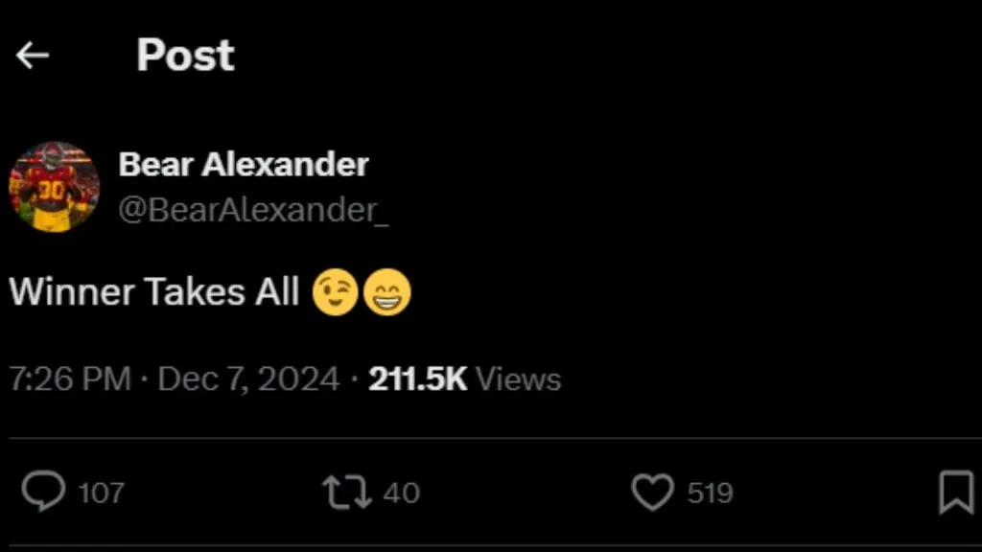Click the tweet text Winner Takes All
Viewport: 982px width, 552px height.
click(153, 292)
